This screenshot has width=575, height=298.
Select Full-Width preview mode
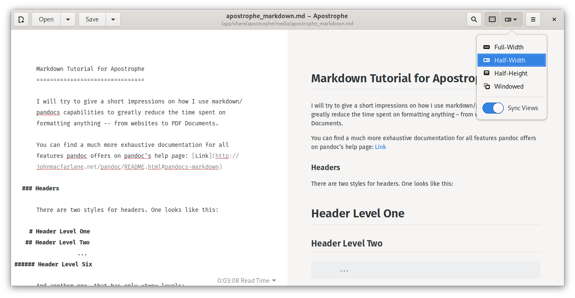click(509, 47)
